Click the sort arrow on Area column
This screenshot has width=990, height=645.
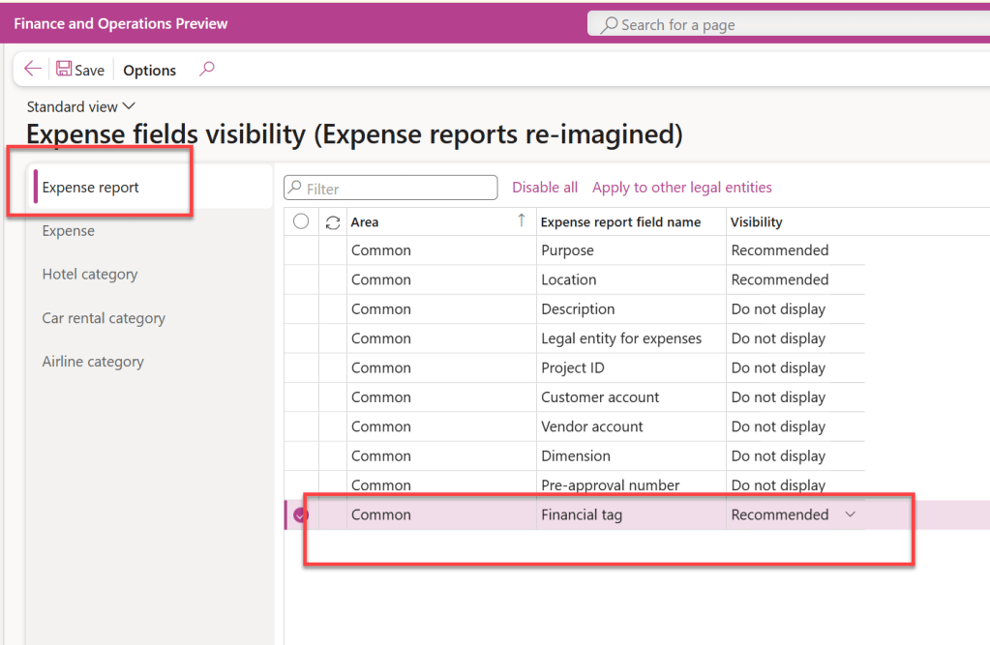[x=522, y=221]
